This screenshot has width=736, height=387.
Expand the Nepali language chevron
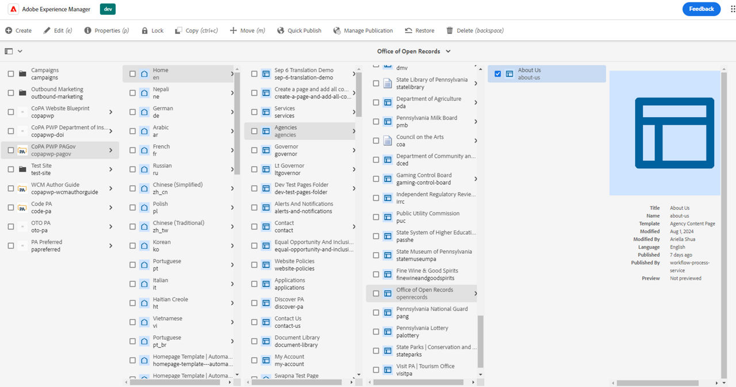click(x=232, y=93)
